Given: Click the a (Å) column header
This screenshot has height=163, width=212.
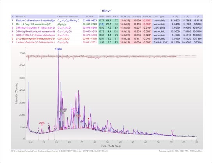Looking at the screenshot, I should click(175, 17).
